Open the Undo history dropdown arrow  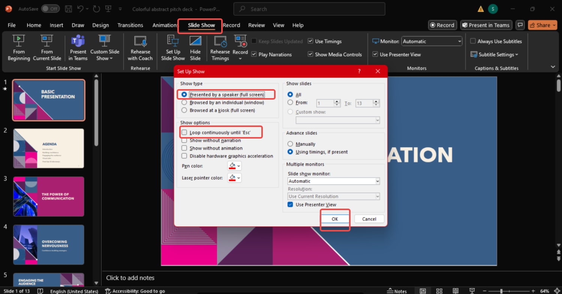[87, 9]
